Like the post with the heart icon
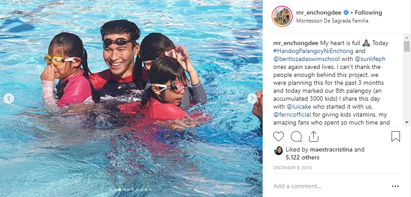This screenshot has width=411, height=197. pyautogui.click(x=279, y=136)
